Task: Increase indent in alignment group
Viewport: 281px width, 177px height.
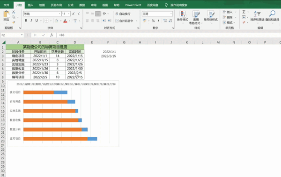Action: tap(110, 21)
